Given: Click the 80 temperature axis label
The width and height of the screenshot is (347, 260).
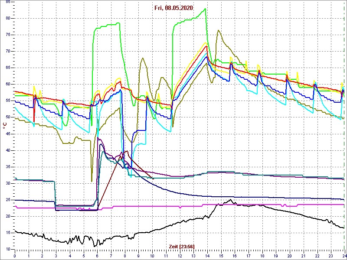Looking at the screenshot, I should pyautogui.click(x=7, y=18).
